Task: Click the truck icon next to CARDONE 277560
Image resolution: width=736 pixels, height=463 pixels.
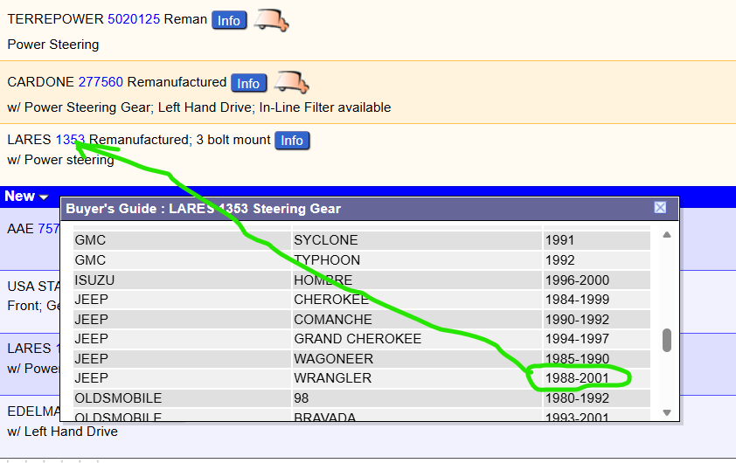Action: click(291, 82)
